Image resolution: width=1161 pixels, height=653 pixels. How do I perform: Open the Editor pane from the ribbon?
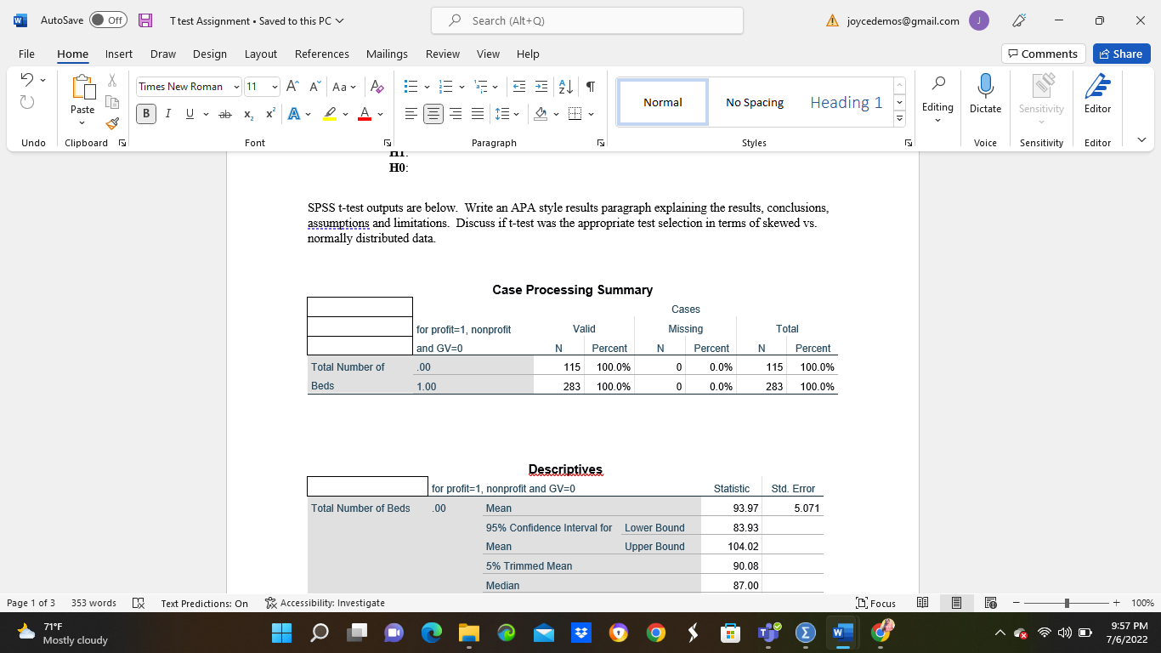click(x=1097, y=94)
